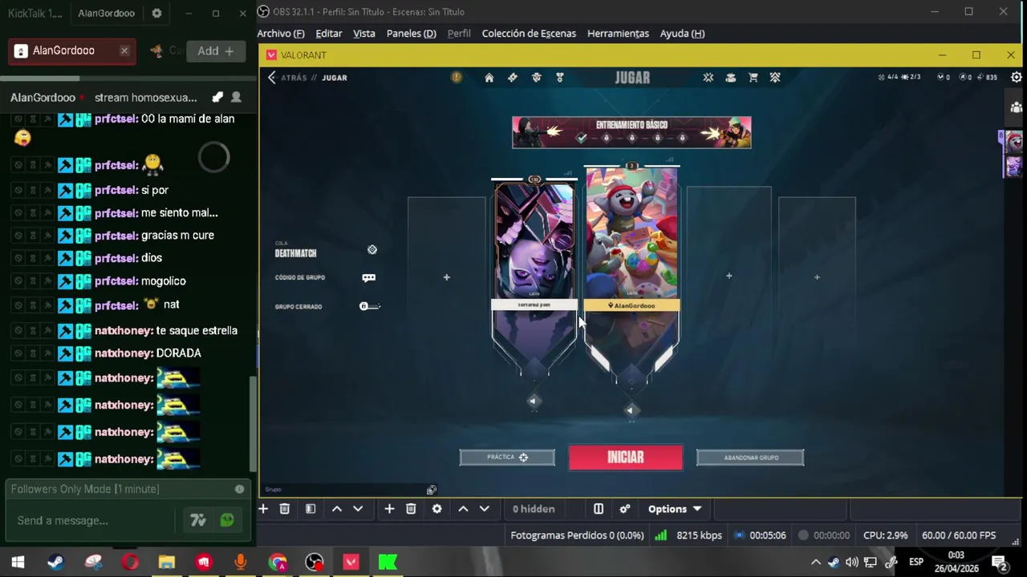Open OBS Paneles menu
Screen dimensions: 1027x577
(x=412, y=34)
